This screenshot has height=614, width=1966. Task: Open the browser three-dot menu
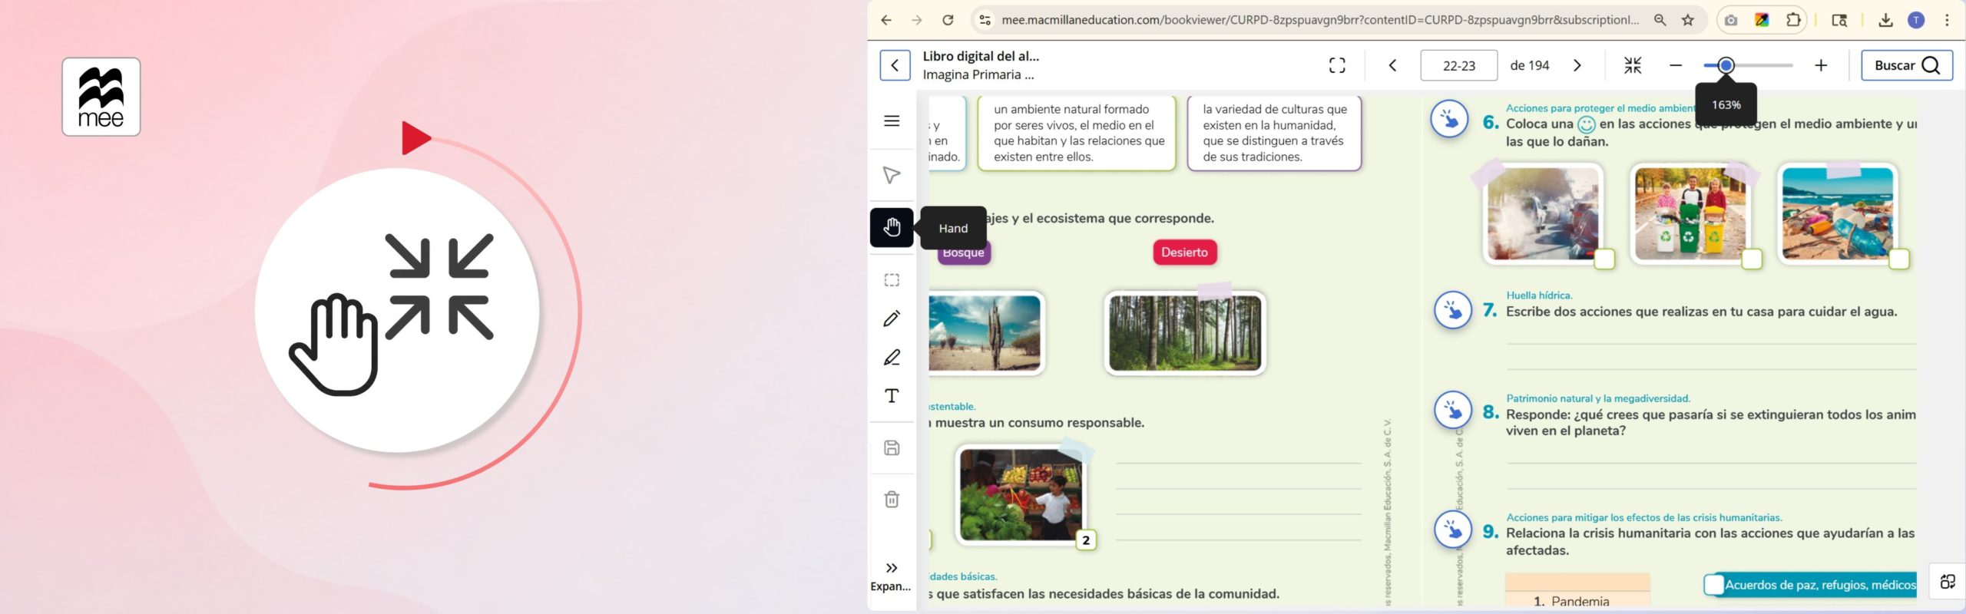click(1947, 21)
